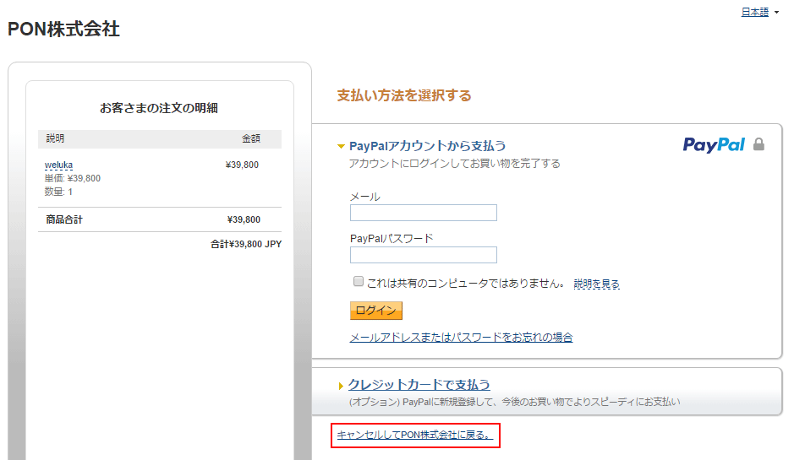Click the メール field label

pyautogui.click(x=365, y=198)
